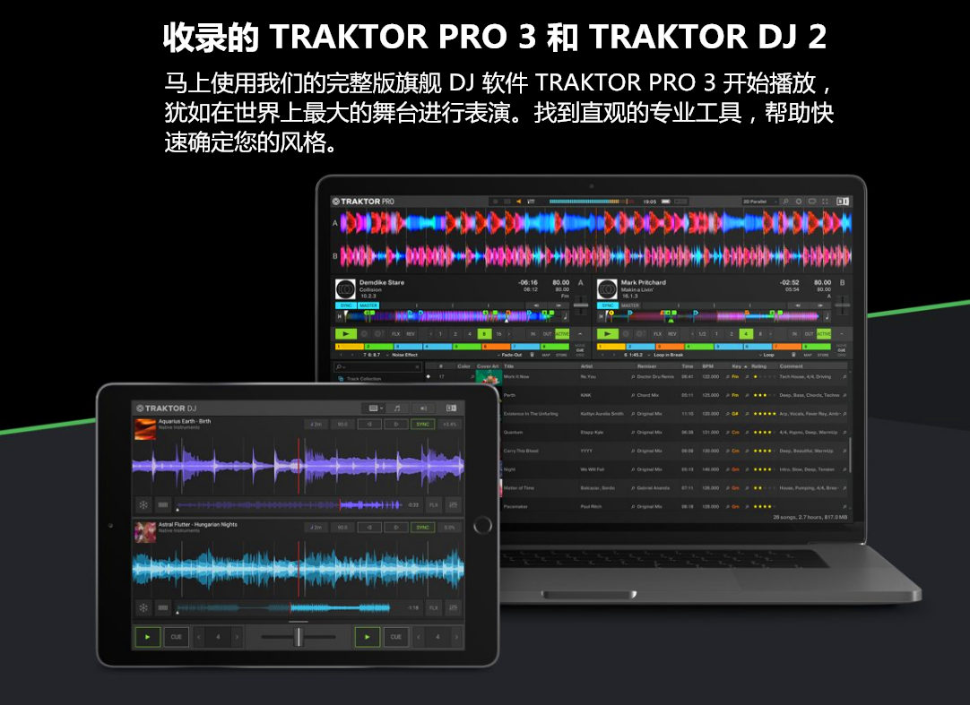
Task: Click the left CUE button in Traktor DJ
Action: (x=177, y=637)
